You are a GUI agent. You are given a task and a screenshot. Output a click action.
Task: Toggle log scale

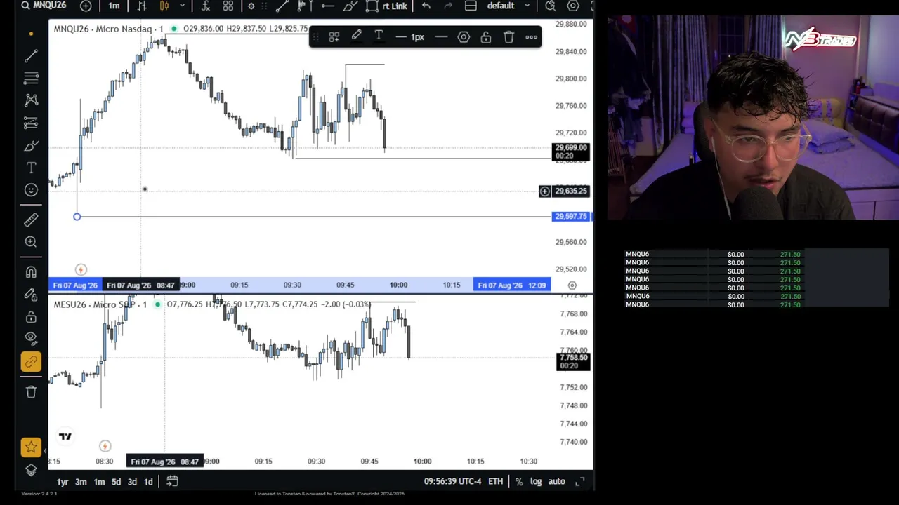[536, 481]
